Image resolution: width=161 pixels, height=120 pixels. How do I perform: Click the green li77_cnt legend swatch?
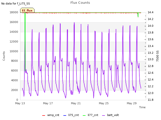tap(84, 115)
